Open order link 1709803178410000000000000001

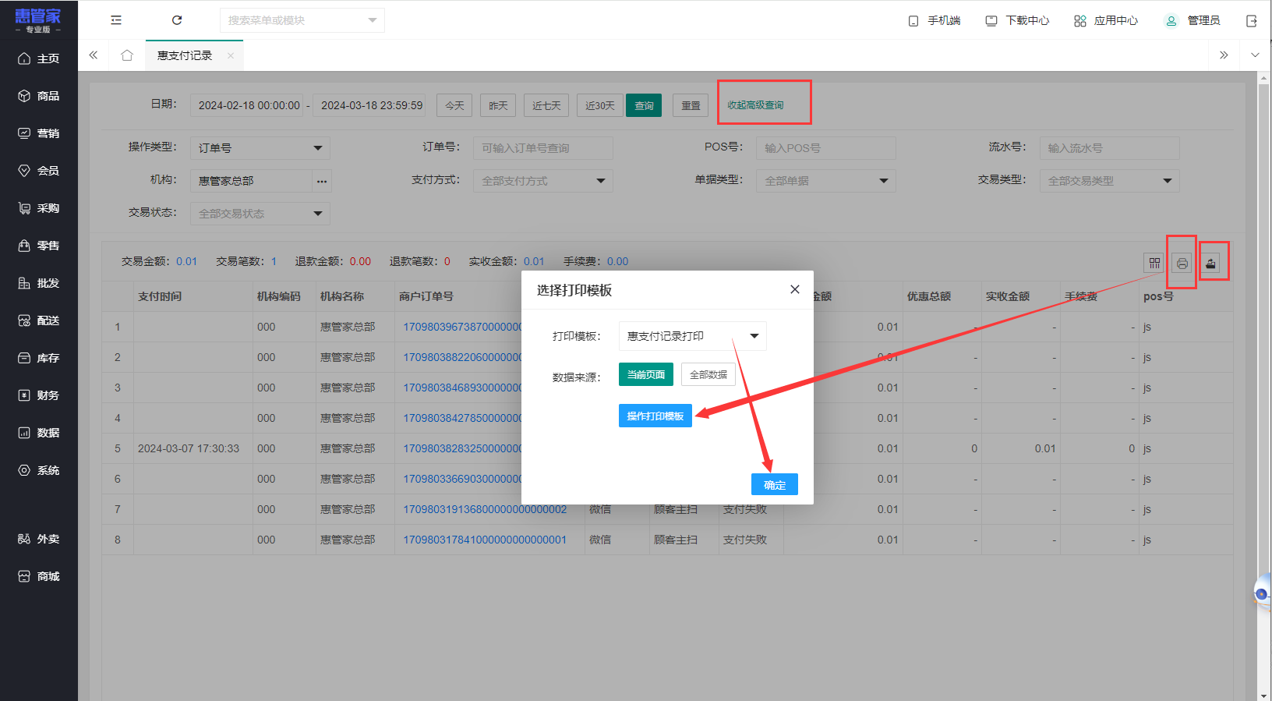click(485, 540)
